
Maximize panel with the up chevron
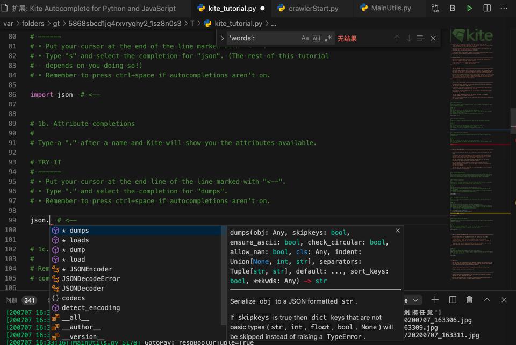point(487,299)
